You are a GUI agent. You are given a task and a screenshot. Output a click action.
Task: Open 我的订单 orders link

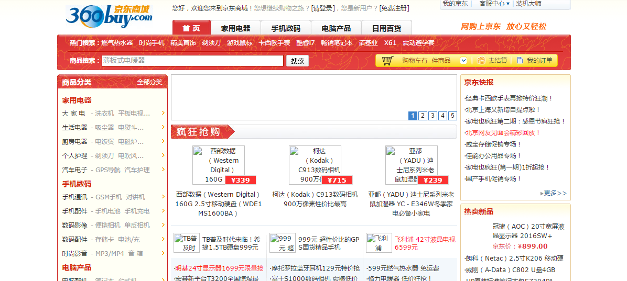tap(539, 61)
